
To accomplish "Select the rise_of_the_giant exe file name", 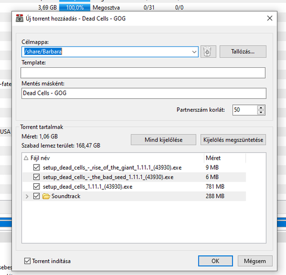I will click(112, 167).
